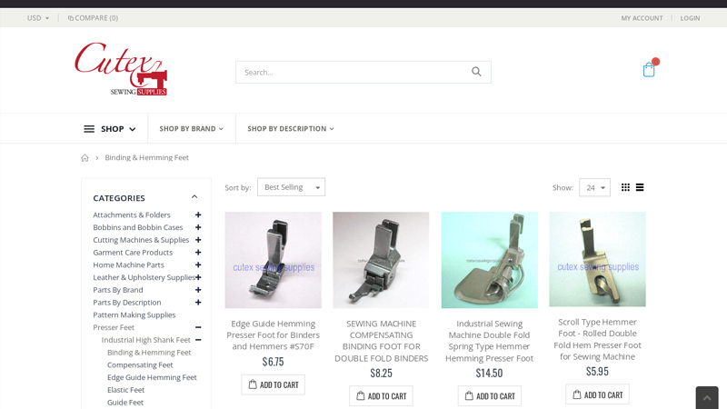Open Shop By Description menu

pyautogui.click(x=290, y=129)
